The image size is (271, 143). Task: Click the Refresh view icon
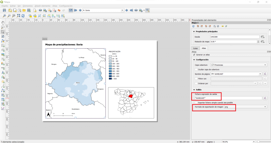tap(23, 16)
